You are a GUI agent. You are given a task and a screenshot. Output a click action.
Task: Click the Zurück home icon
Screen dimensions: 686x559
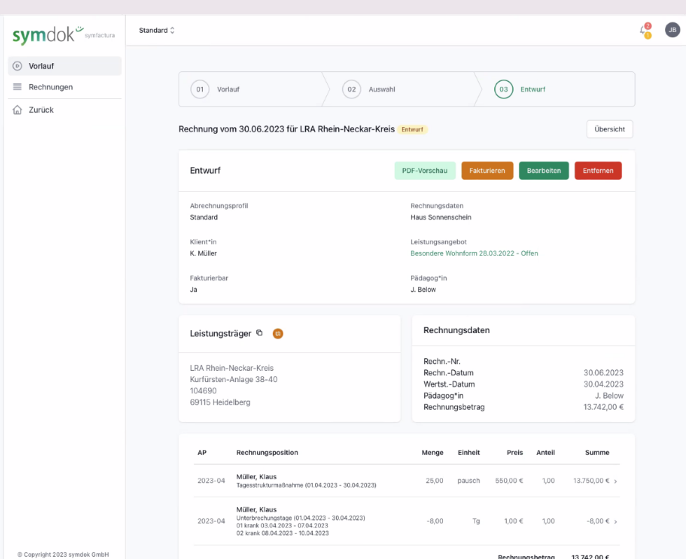[x=17, y=110]
